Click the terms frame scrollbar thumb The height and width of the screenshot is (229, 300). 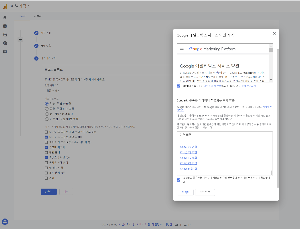coord(271,50)
